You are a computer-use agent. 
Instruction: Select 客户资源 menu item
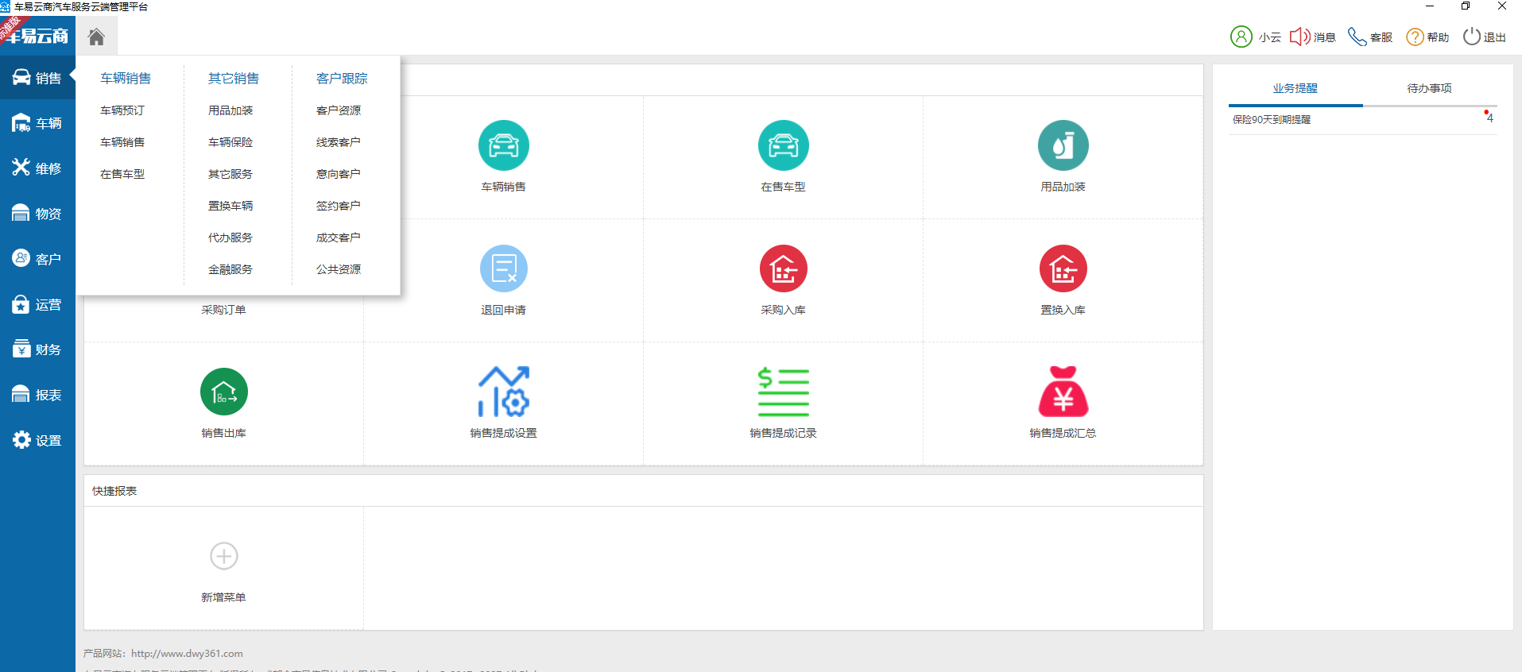pos(339,110)
